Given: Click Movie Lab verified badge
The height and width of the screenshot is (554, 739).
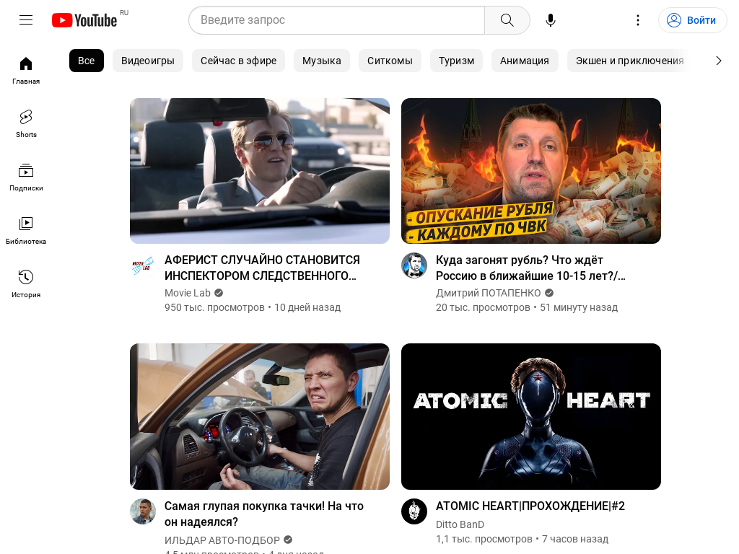Looking at the screenshot, I should pyautogui.click(x=219, y=293).
